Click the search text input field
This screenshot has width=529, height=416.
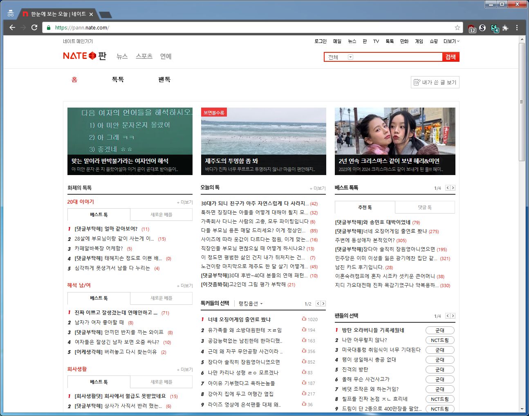click(397, 57)
